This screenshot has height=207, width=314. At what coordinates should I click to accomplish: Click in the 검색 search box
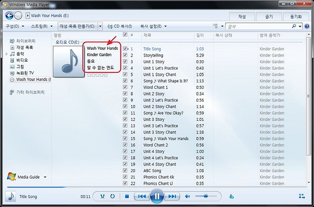[258, 26]
